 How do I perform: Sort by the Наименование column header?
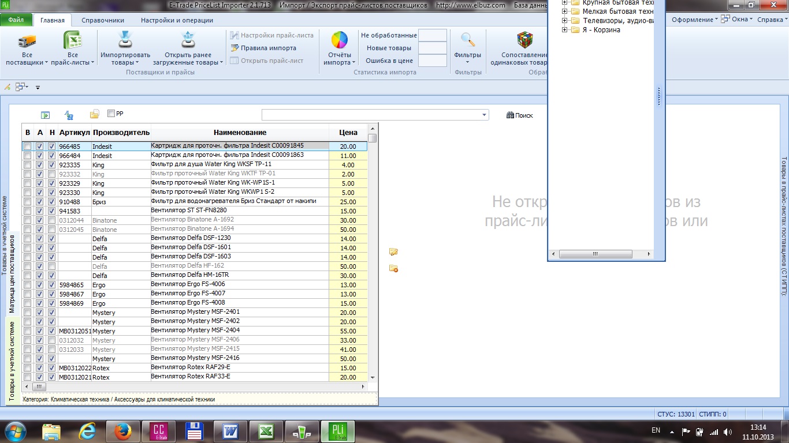(240, 133)
